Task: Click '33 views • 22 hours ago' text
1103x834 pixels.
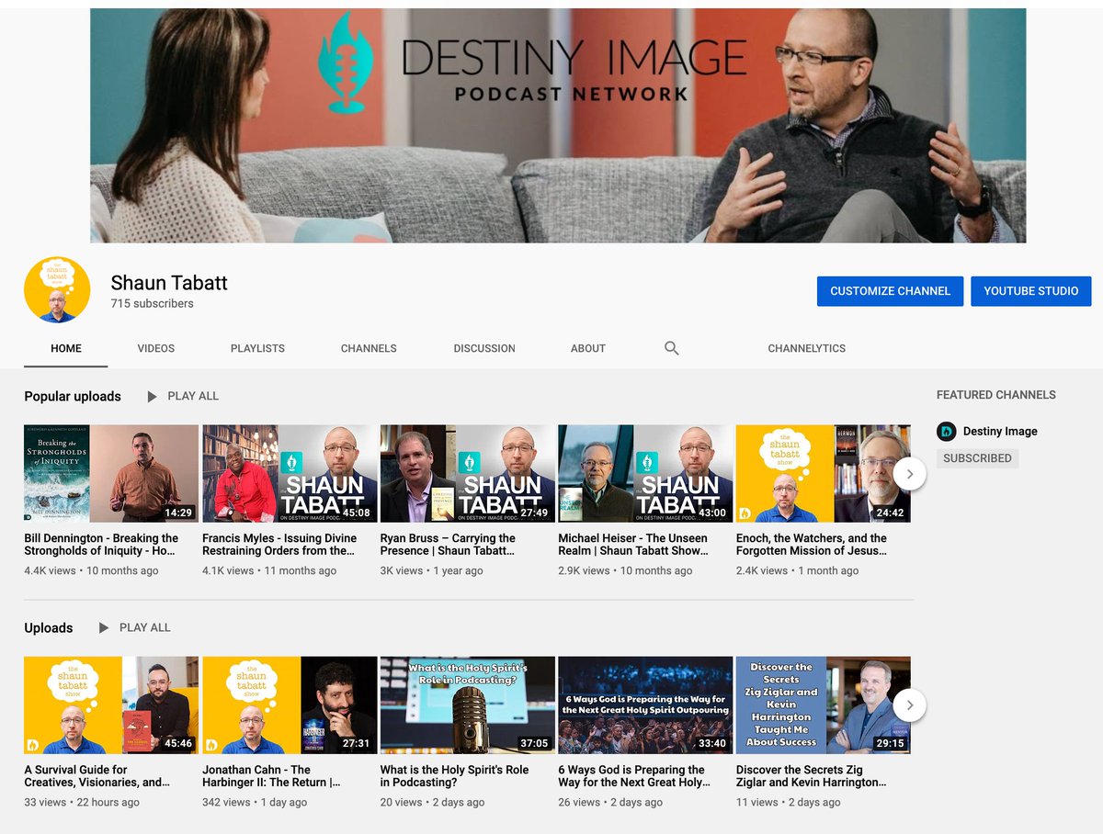Action: tap(82, 802)
